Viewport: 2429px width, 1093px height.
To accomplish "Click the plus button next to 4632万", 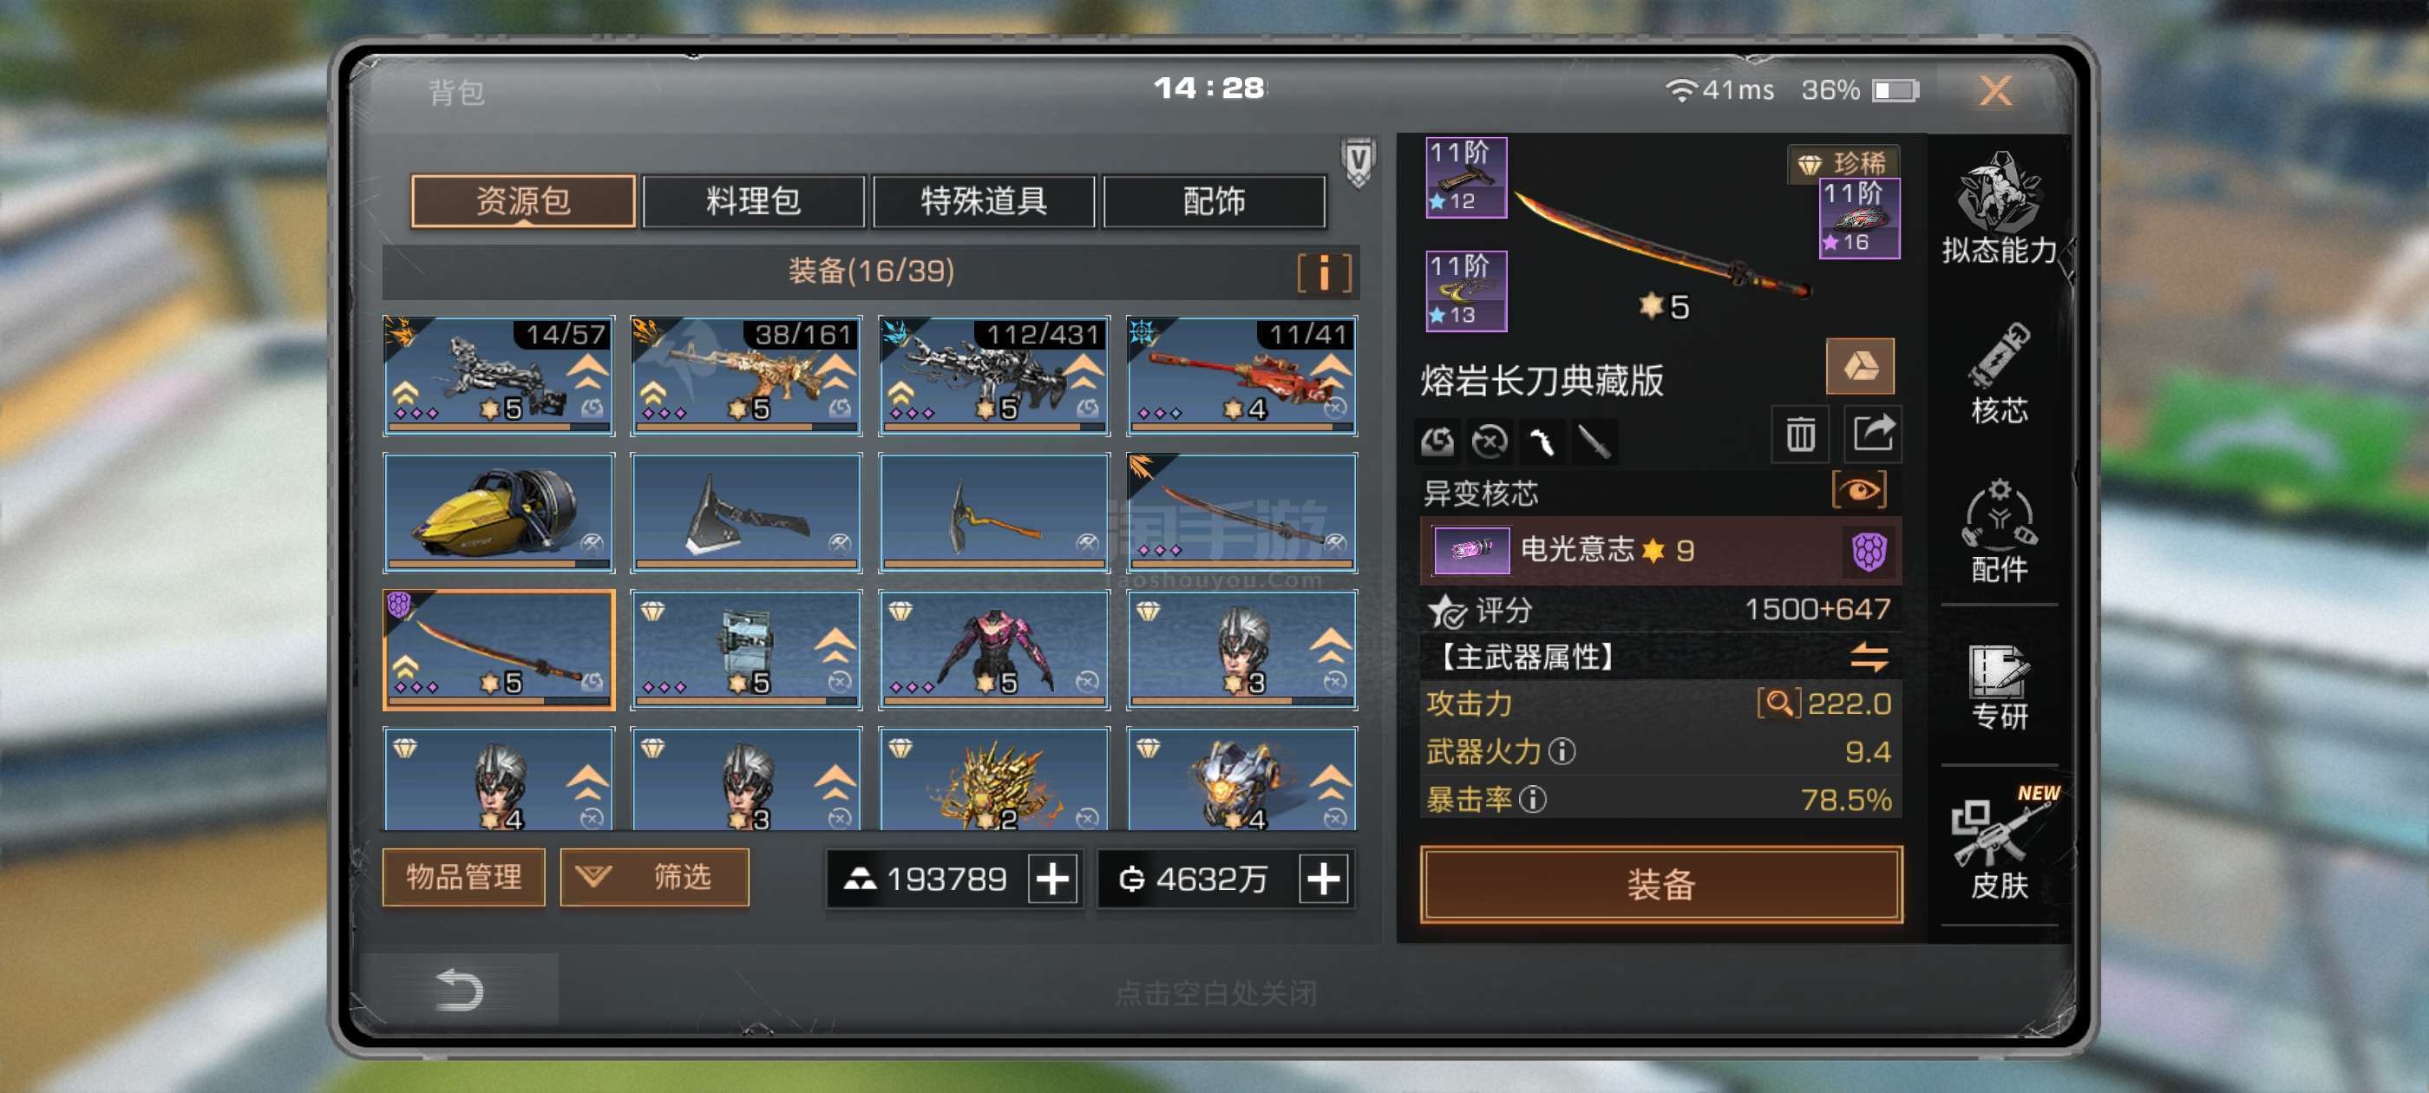I will tap(1323, 879).
